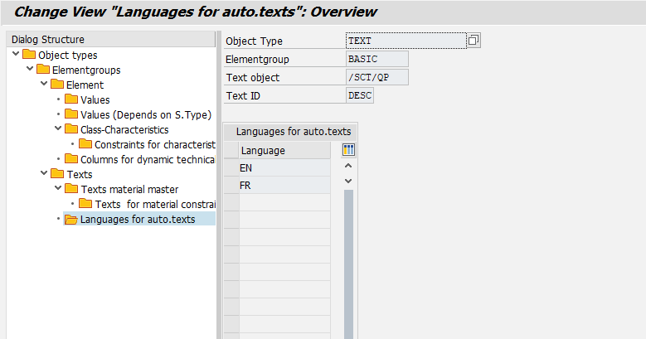This screenshot has height=339, width=646.
Task: Open Values (Depends on S.Type) node
Action: (145, 115)
